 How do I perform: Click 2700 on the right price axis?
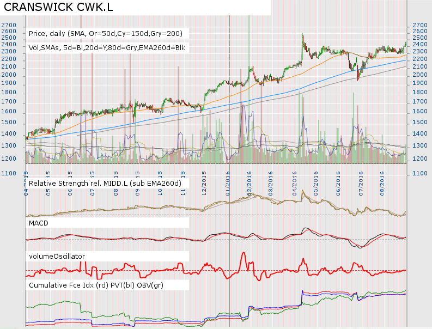420,26
